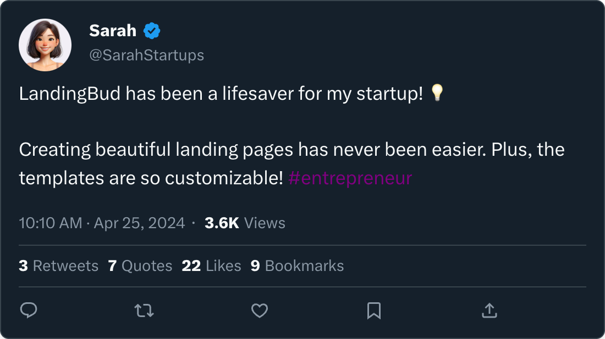Retweet using the arrows icon

point(144,311)
